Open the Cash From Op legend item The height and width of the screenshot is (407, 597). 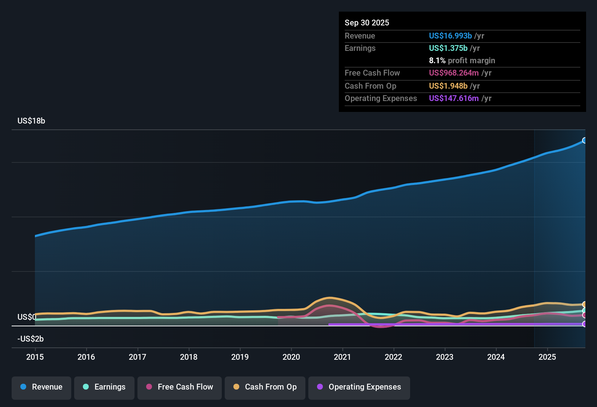click(265, 387)
